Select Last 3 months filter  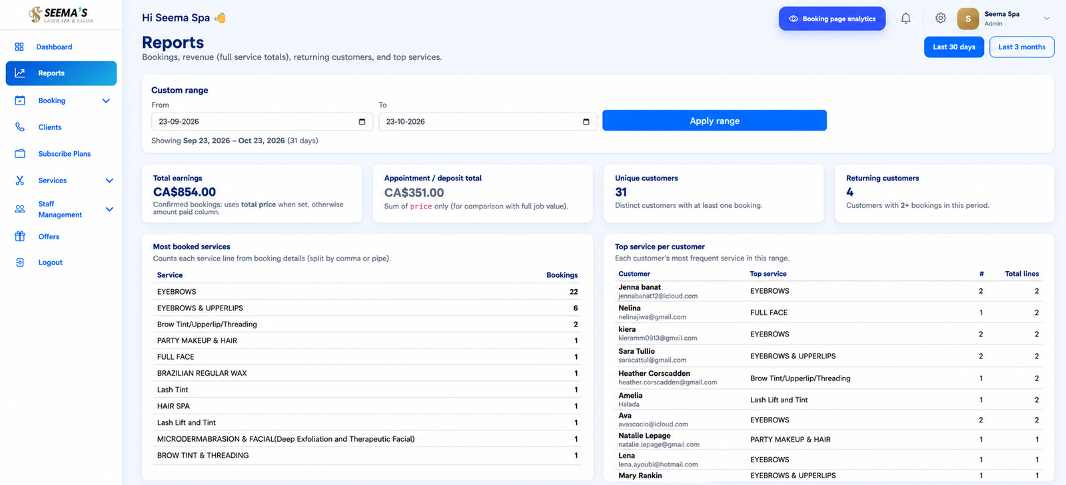tap(1022, 47)
